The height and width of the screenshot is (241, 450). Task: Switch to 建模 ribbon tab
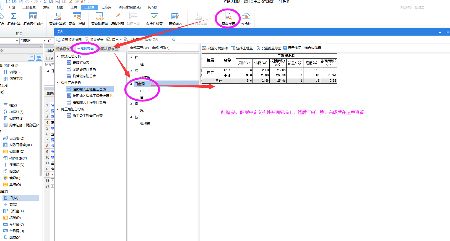point(46,7)
